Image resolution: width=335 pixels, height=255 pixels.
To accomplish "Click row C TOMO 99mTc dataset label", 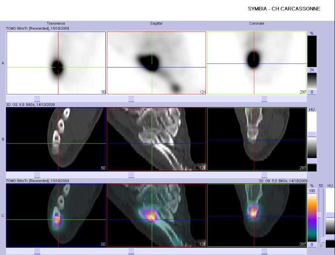I will [x=37, y=181].
